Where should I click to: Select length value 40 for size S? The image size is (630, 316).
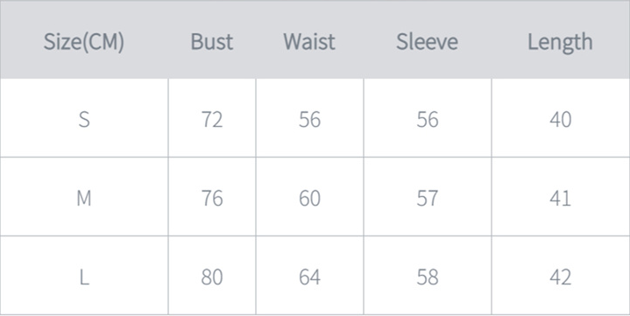pyautogui.click(x=560, y=119)
